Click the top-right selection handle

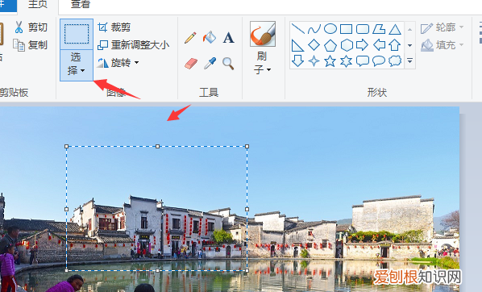point(247,147)
